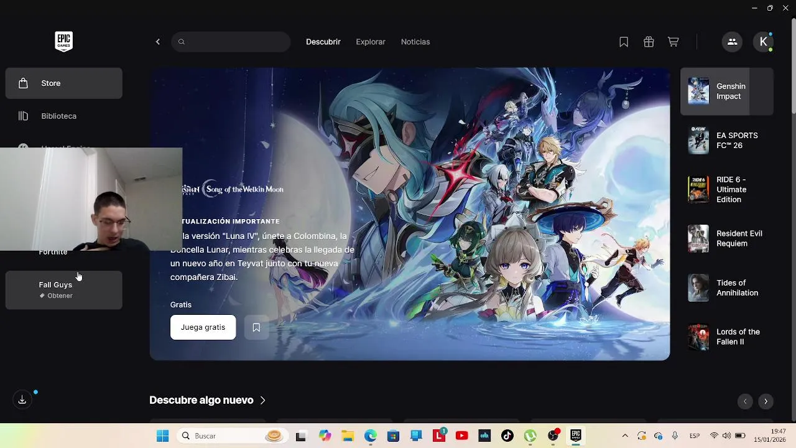Click Obtener under Fall Guys
The width and height of the screenshot is (796, 448).
[56, 296]
